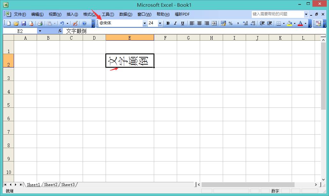Toggle bold formatting
This screenshot has height=196, width=329.
click(168, 23)
